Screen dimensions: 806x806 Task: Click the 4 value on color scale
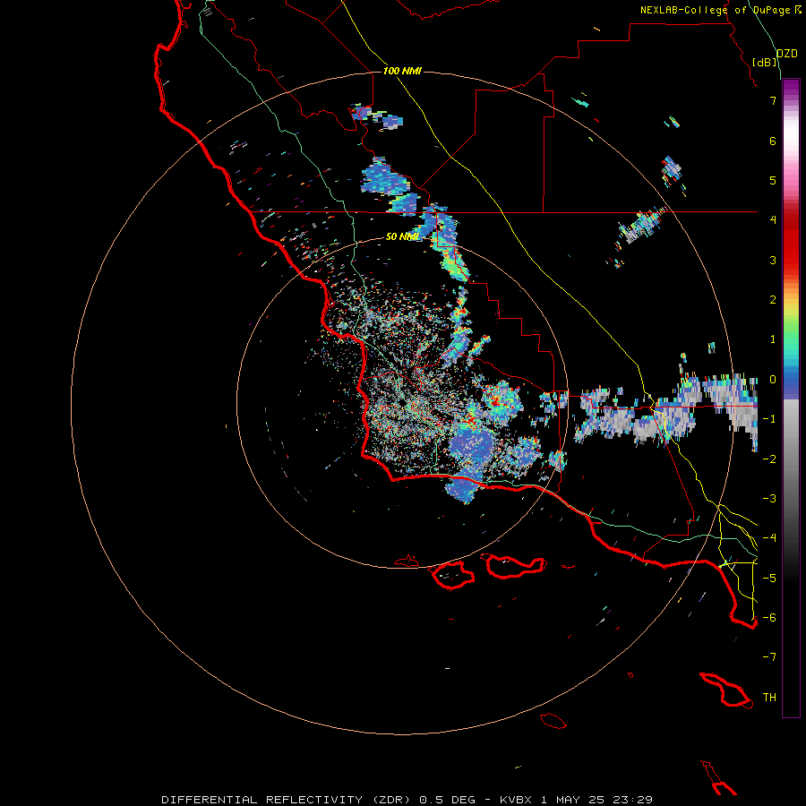click(x=773, y=220)
